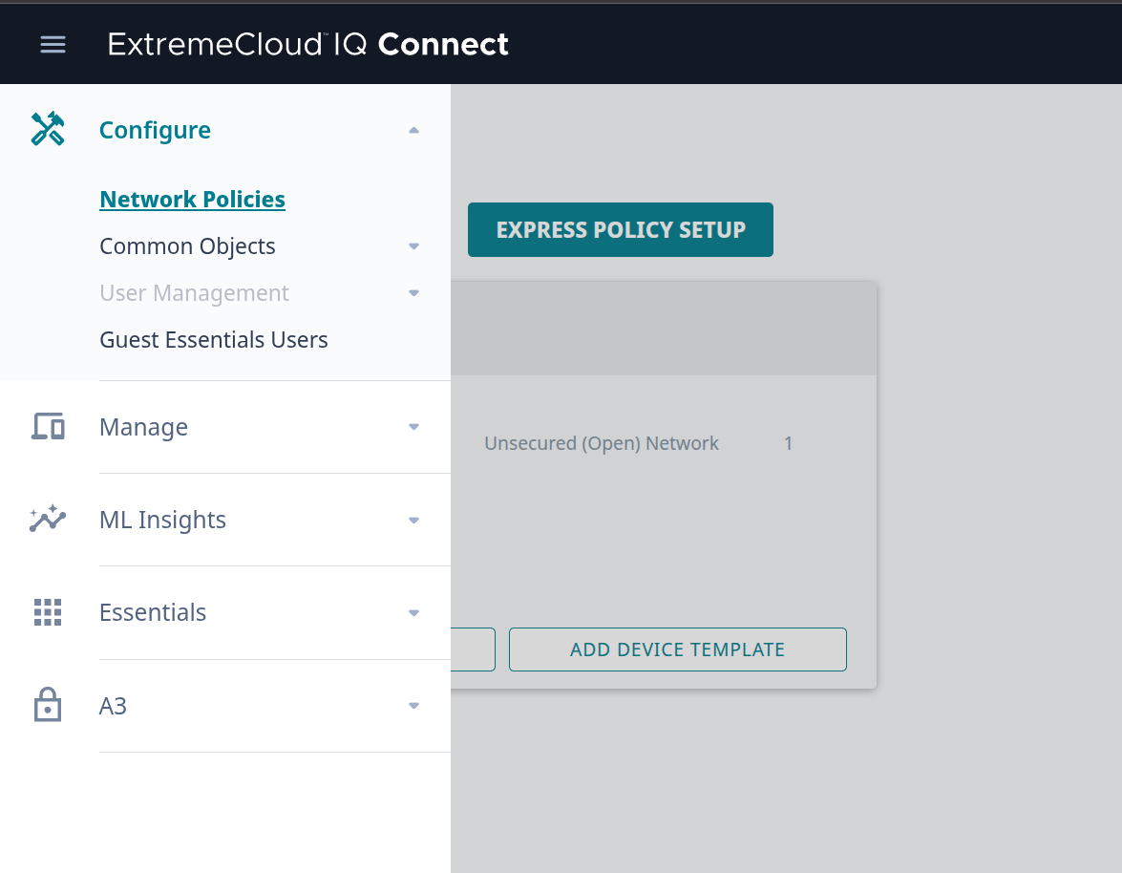1122x873 pixels.
Task: Expand the User Management dropdown arrow
Action: (413, 293)
